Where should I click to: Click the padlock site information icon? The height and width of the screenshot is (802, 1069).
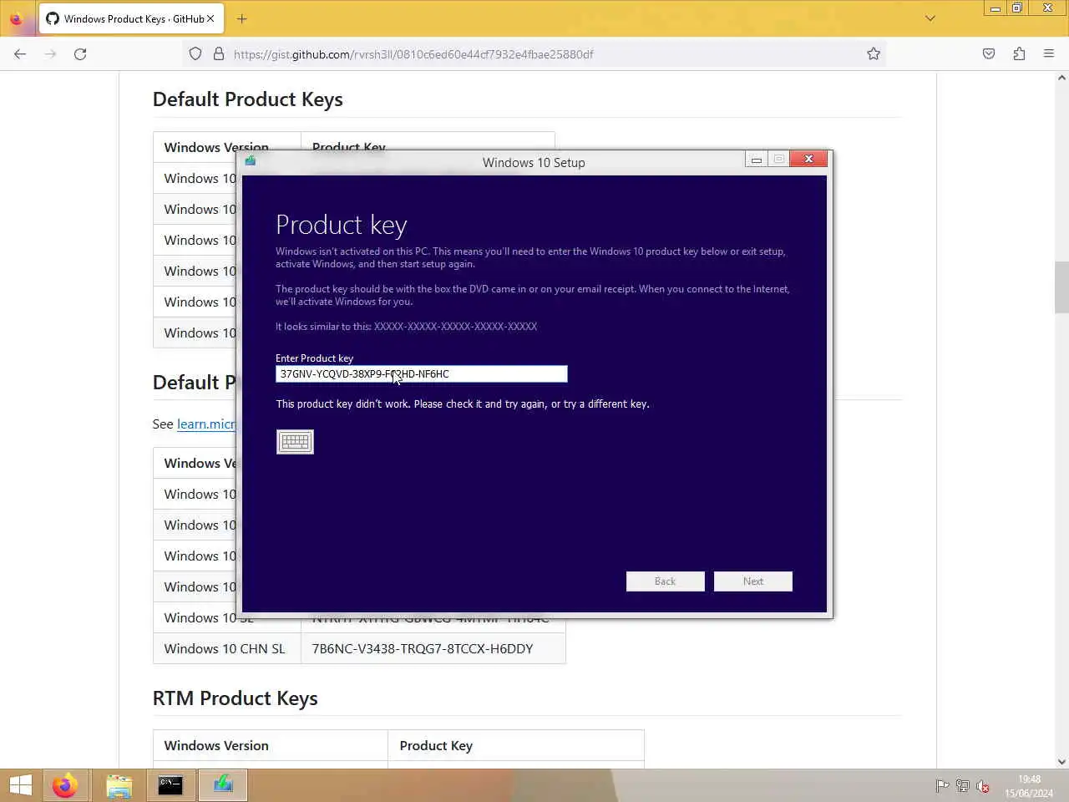219,54
